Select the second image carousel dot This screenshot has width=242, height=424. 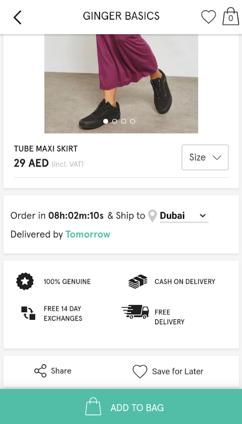115,121
